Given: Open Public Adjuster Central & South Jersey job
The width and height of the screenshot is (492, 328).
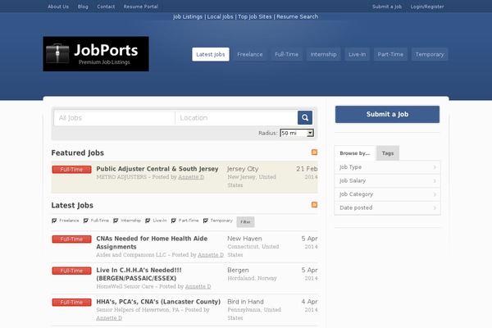Looking at the screenshot, I should tap(157, 169).
